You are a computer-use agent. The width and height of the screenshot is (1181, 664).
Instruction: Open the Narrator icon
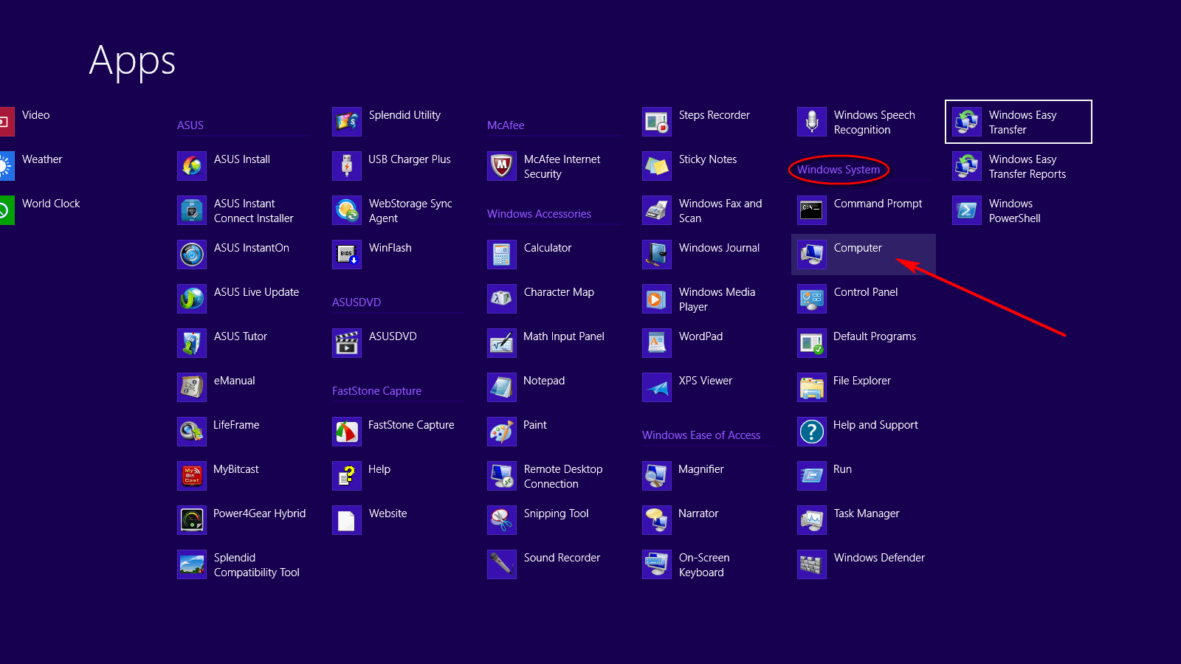coord(657,520)
